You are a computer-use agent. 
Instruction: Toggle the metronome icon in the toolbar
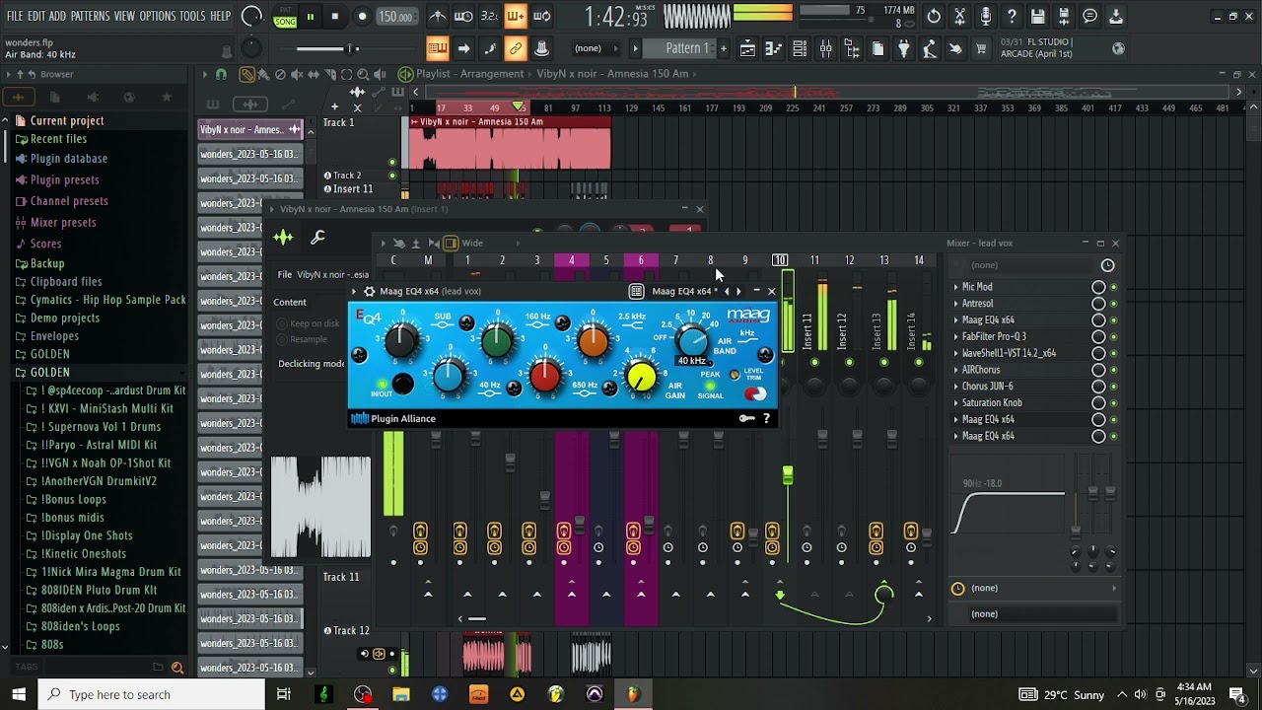pyautogui.click(x=437, y=16)
